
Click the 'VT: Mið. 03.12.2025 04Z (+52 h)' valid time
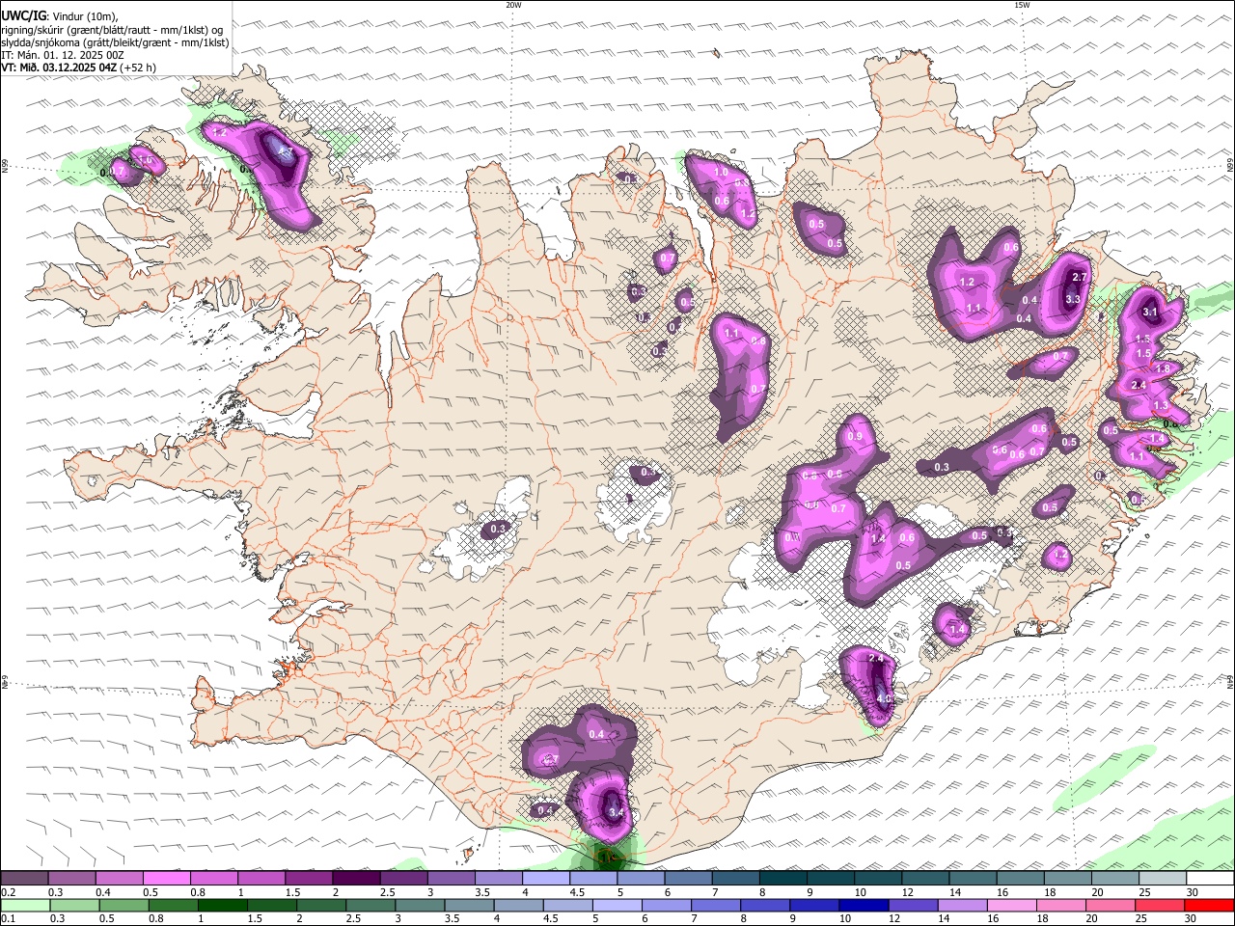coord(79,68)
